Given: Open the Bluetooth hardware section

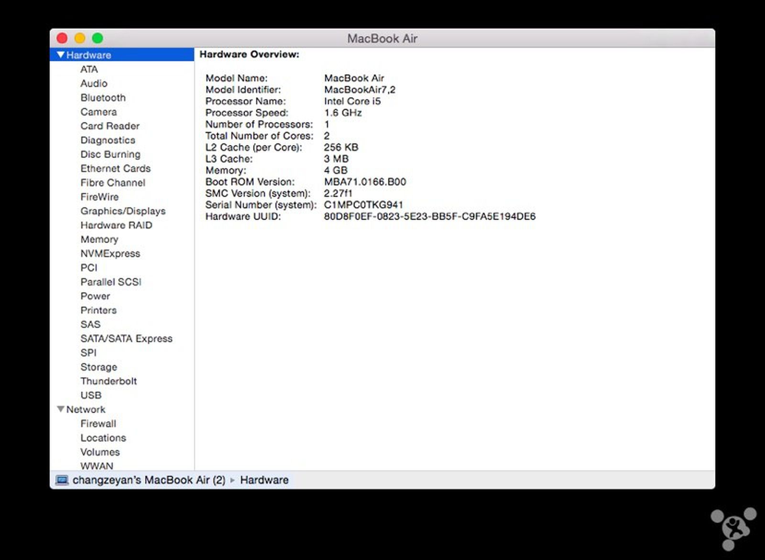Looking at the screenshot, I should click(x=103, y=97).
